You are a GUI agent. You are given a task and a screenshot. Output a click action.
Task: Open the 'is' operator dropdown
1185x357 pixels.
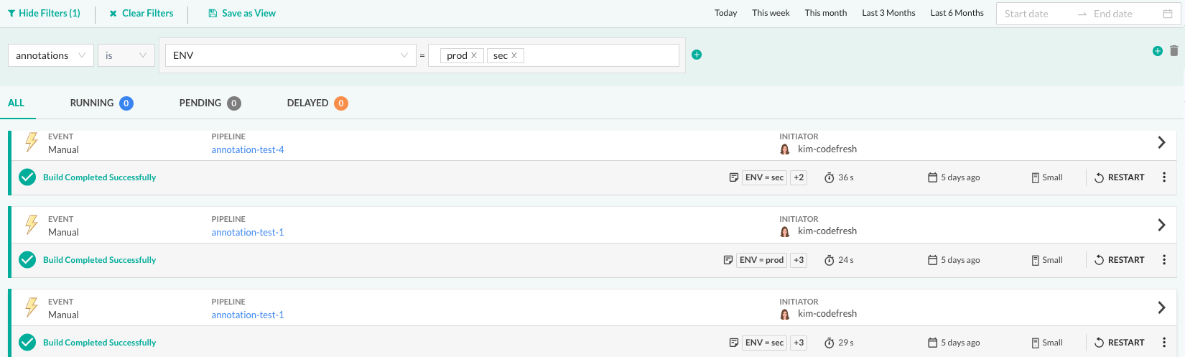click(x=126, y=55)
